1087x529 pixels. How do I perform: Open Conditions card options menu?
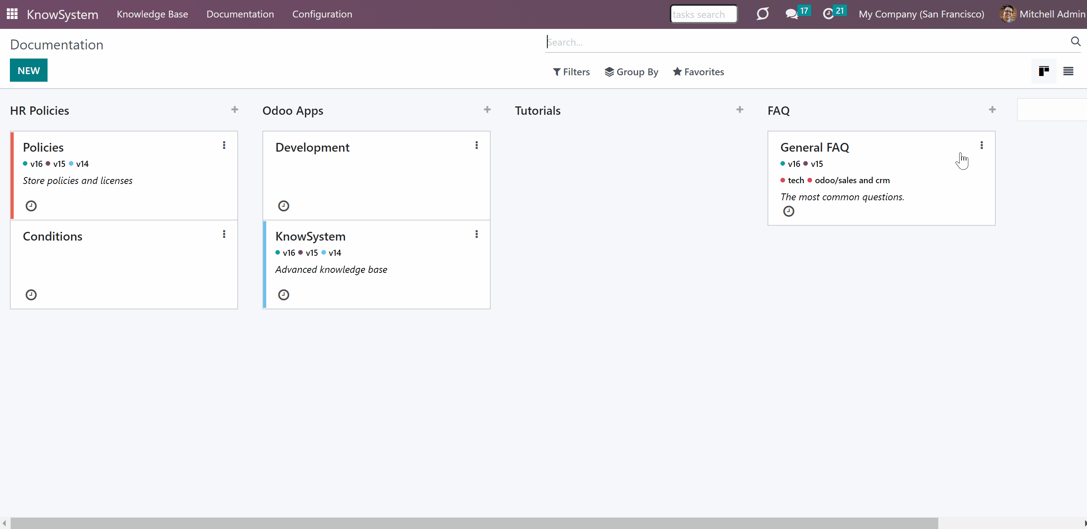pos(224,234)
